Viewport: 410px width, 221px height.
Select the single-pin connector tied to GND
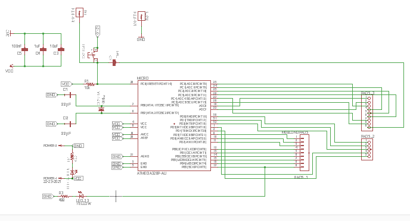point(141,16)
